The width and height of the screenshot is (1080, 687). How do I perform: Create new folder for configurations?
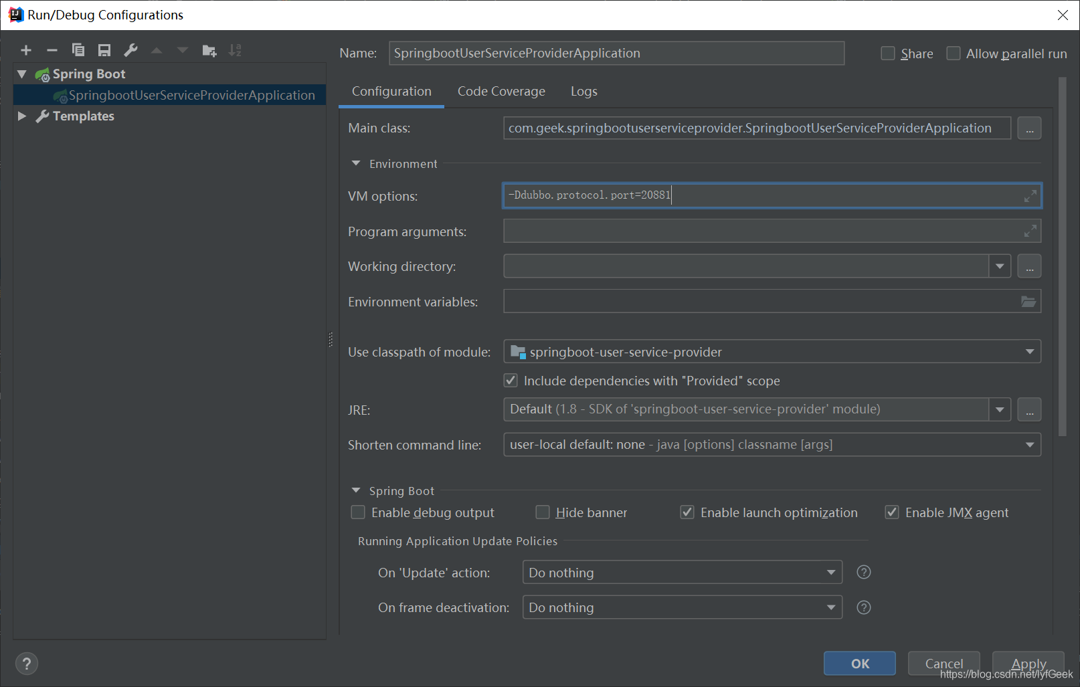209,50
